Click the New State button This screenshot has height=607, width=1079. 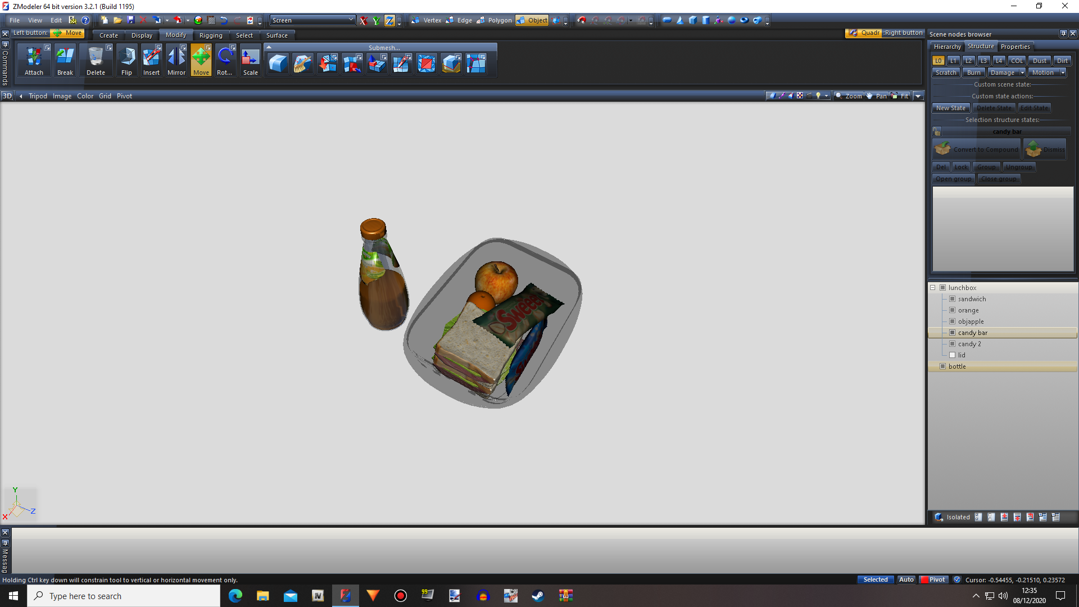tap(951, 108)
